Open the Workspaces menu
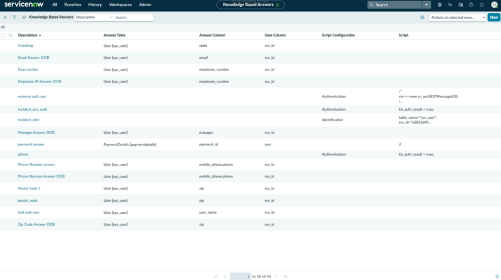501x280 pixels. click(120, 5)
